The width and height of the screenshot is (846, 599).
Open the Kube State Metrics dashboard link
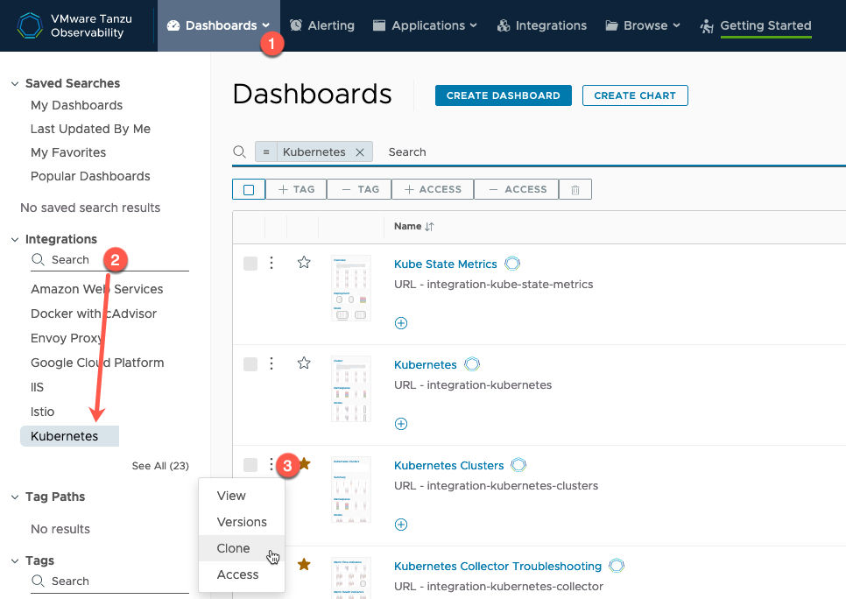[445, 264]
